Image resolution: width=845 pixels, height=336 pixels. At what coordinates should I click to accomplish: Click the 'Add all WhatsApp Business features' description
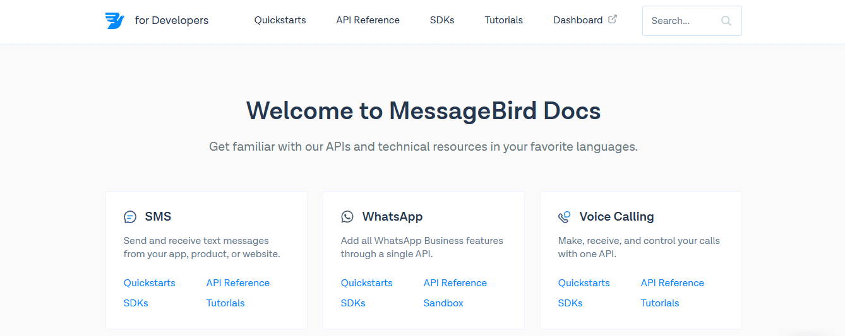point(422,247)
